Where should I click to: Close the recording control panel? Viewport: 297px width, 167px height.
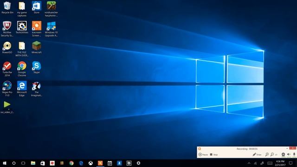293,148
